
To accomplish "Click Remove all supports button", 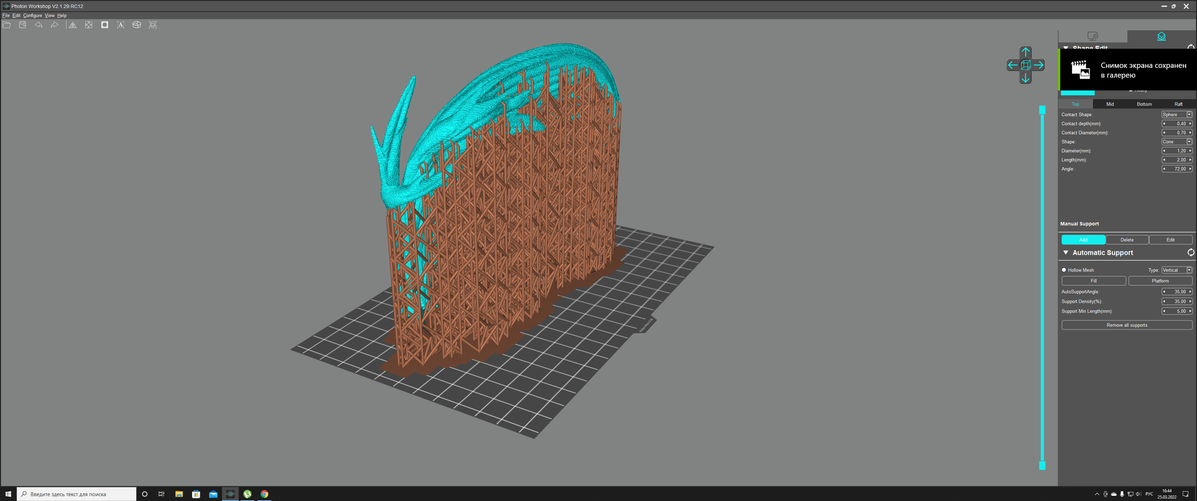I will coord(1126,325).
